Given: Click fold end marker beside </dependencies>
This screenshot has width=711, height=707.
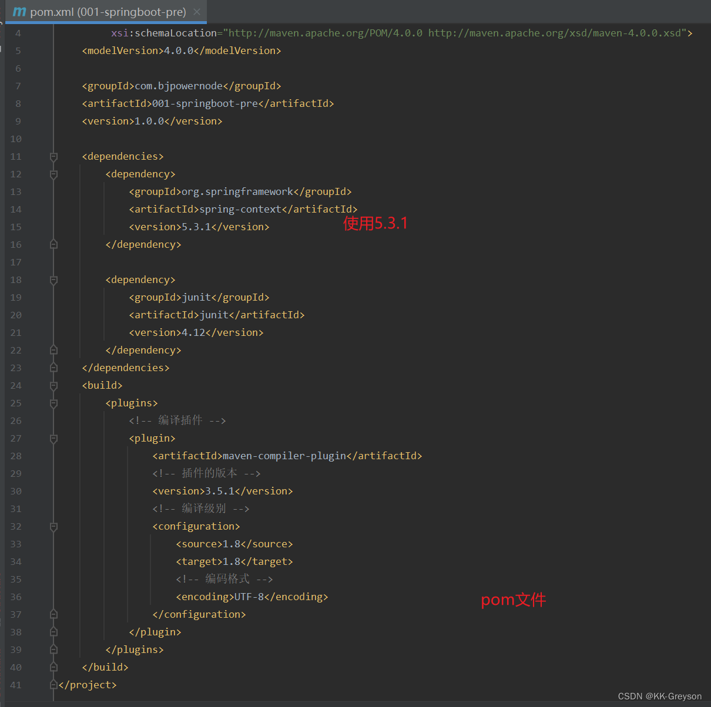Looking at the screenshot, I should point(53,368).
